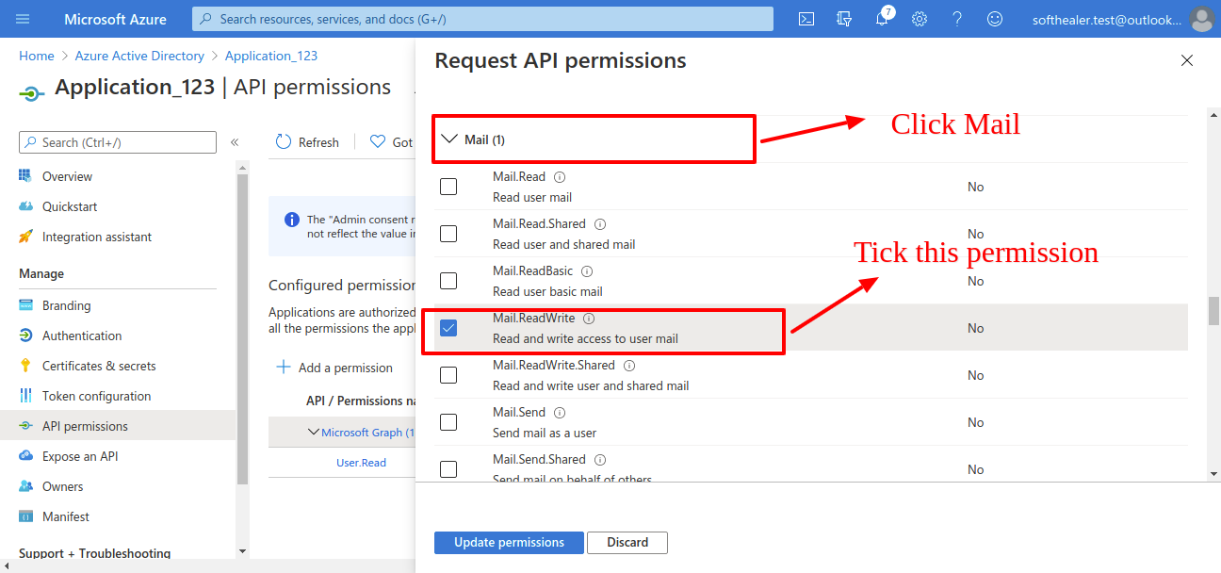Click the sidebar vertical scrollbar
Screen dimensions: 1221x573
pos(242,330)
